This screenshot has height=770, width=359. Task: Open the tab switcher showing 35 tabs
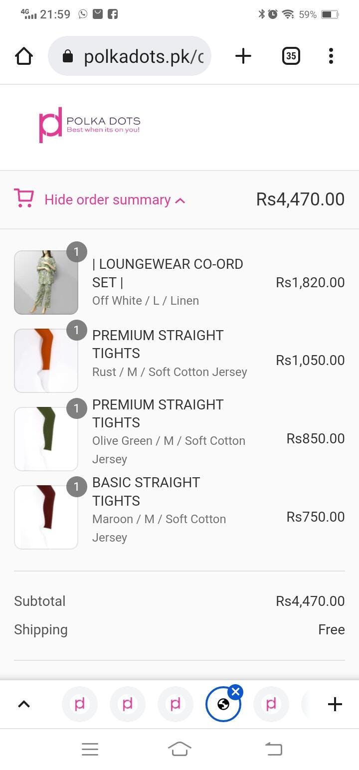(291, 56)
